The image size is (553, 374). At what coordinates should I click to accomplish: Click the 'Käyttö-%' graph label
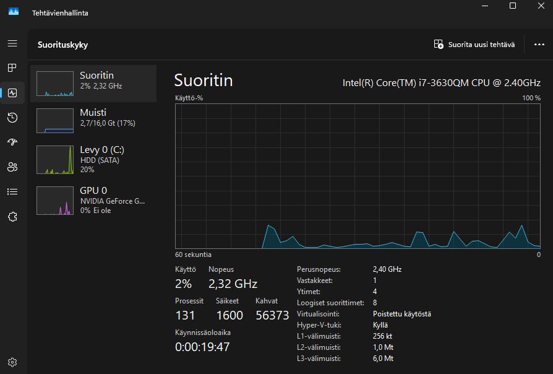pyautogui.click(x=189, y=98)
